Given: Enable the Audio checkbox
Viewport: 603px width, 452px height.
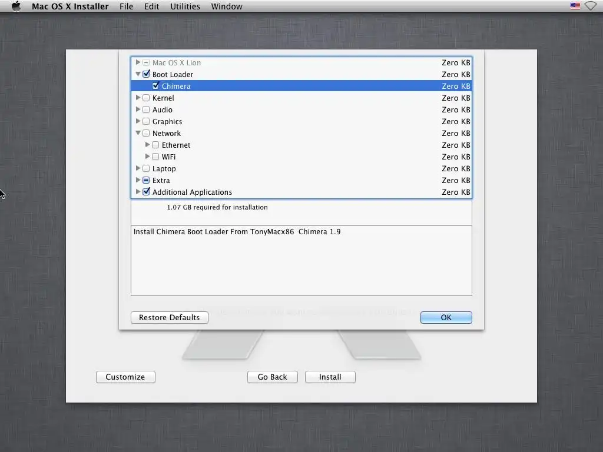Looking at the screenshot, I should click(146, 109).
